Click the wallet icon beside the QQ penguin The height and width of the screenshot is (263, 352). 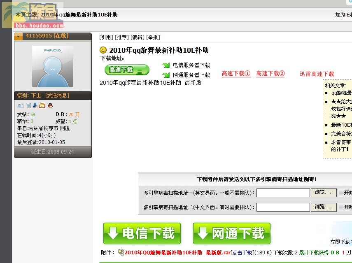(42, 105)
